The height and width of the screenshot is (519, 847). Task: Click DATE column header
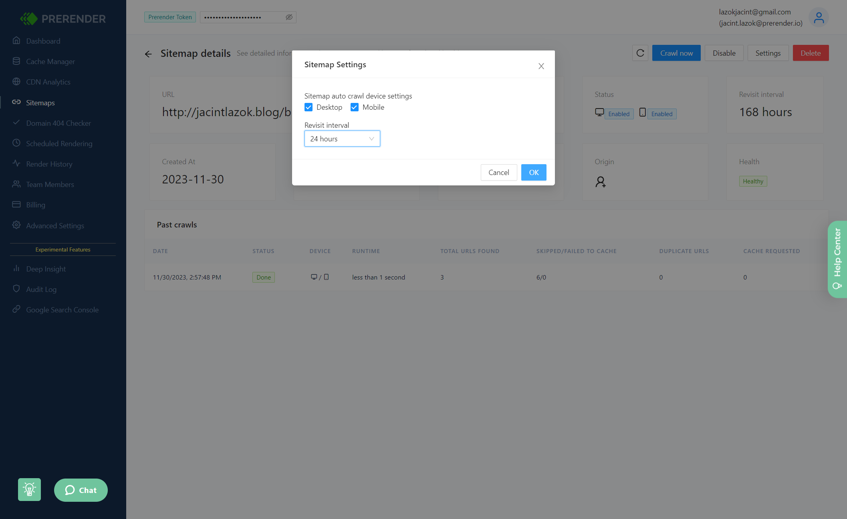click(160, 251)
